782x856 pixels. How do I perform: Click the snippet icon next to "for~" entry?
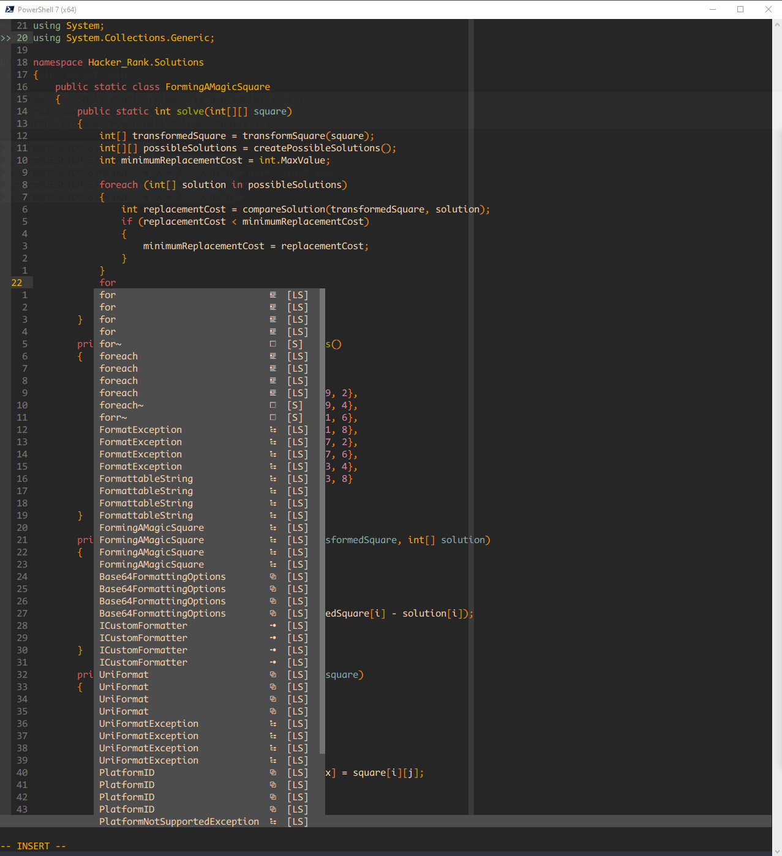273,344
